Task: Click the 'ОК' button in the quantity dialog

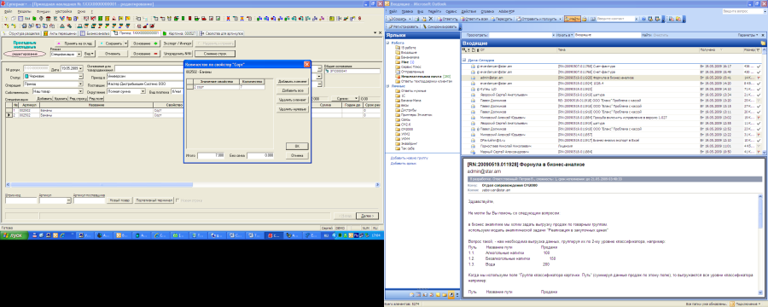Action: (297, 146)
